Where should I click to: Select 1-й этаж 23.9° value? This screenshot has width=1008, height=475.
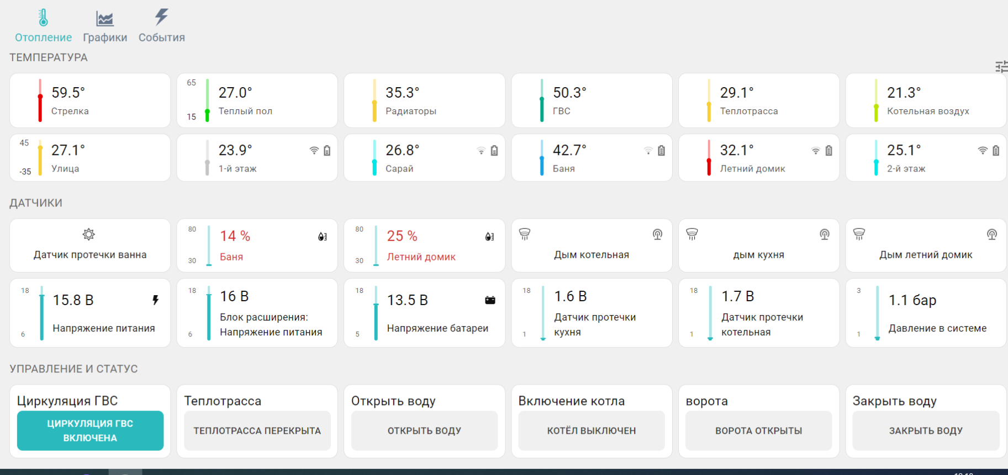[235, 150]
